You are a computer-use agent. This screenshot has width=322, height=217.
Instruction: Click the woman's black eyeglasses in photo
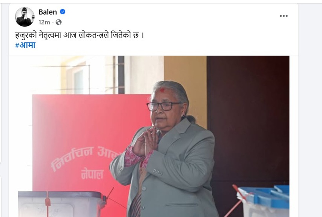click(x=164, y=106)
